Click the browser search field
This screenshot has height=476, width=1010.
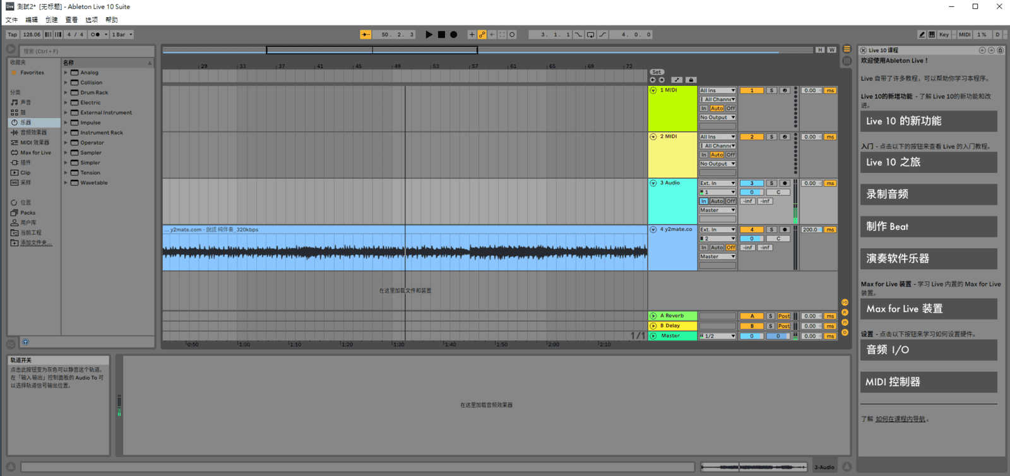click(87, 51)
